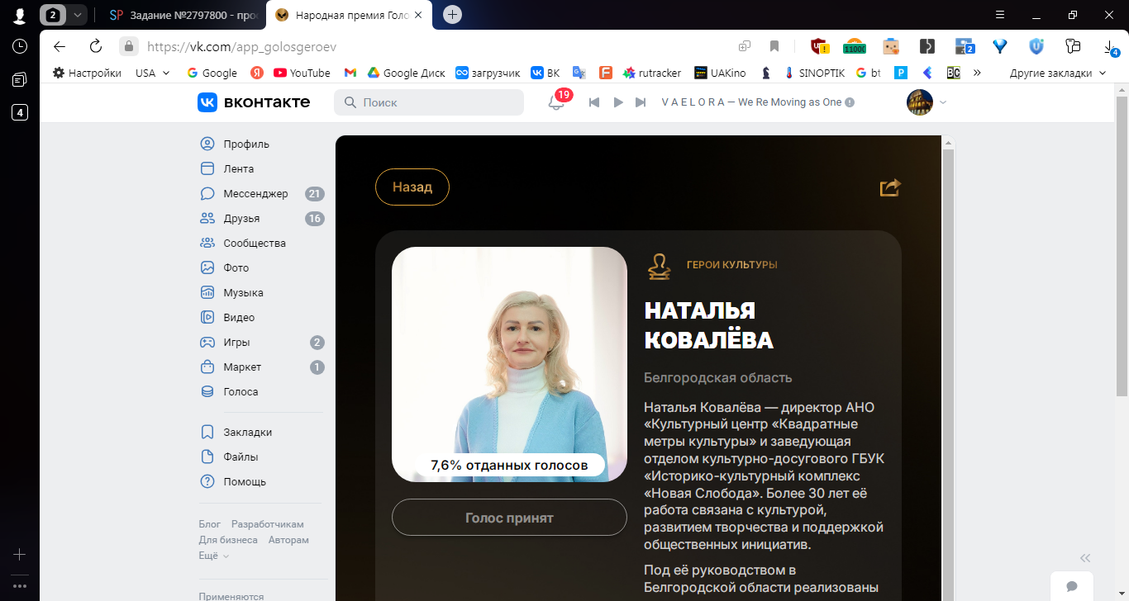Screen dimensions: 1129x601
Task: Open Профиль in the VK sidebar
Action: pyautogui.click(x=246, y=144)
